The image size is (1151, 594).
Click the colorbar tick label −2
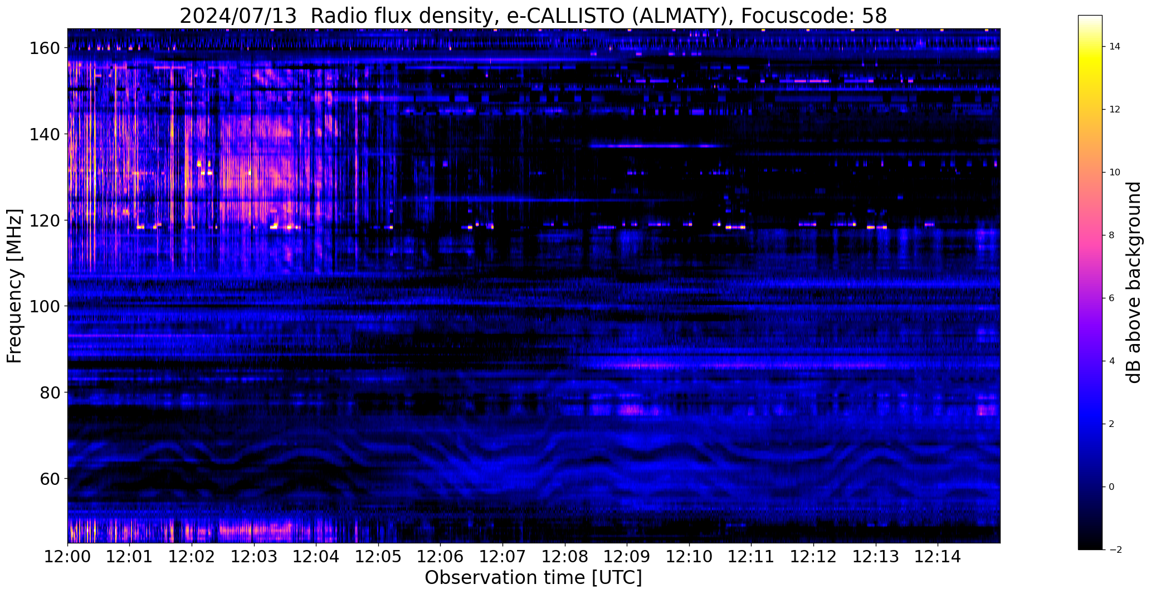click(x=1115, y=550)
